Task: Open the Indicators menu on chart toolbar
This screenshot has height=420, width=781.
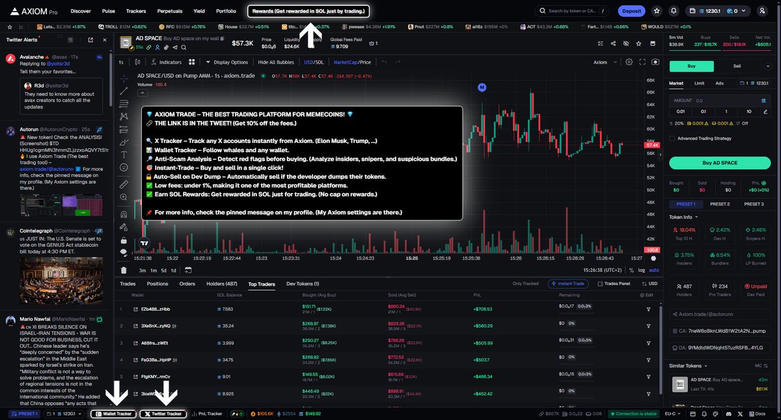Action: pyautogui.click(x=166, y=62)
